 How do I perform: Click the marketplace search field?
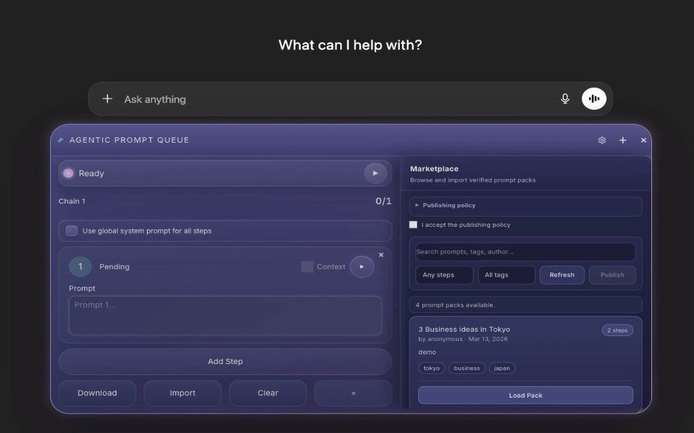pos(525,251)
